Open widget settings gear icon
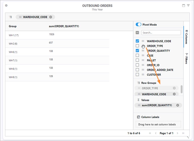This screenshot has width=194, height=141. coord(6,6)
